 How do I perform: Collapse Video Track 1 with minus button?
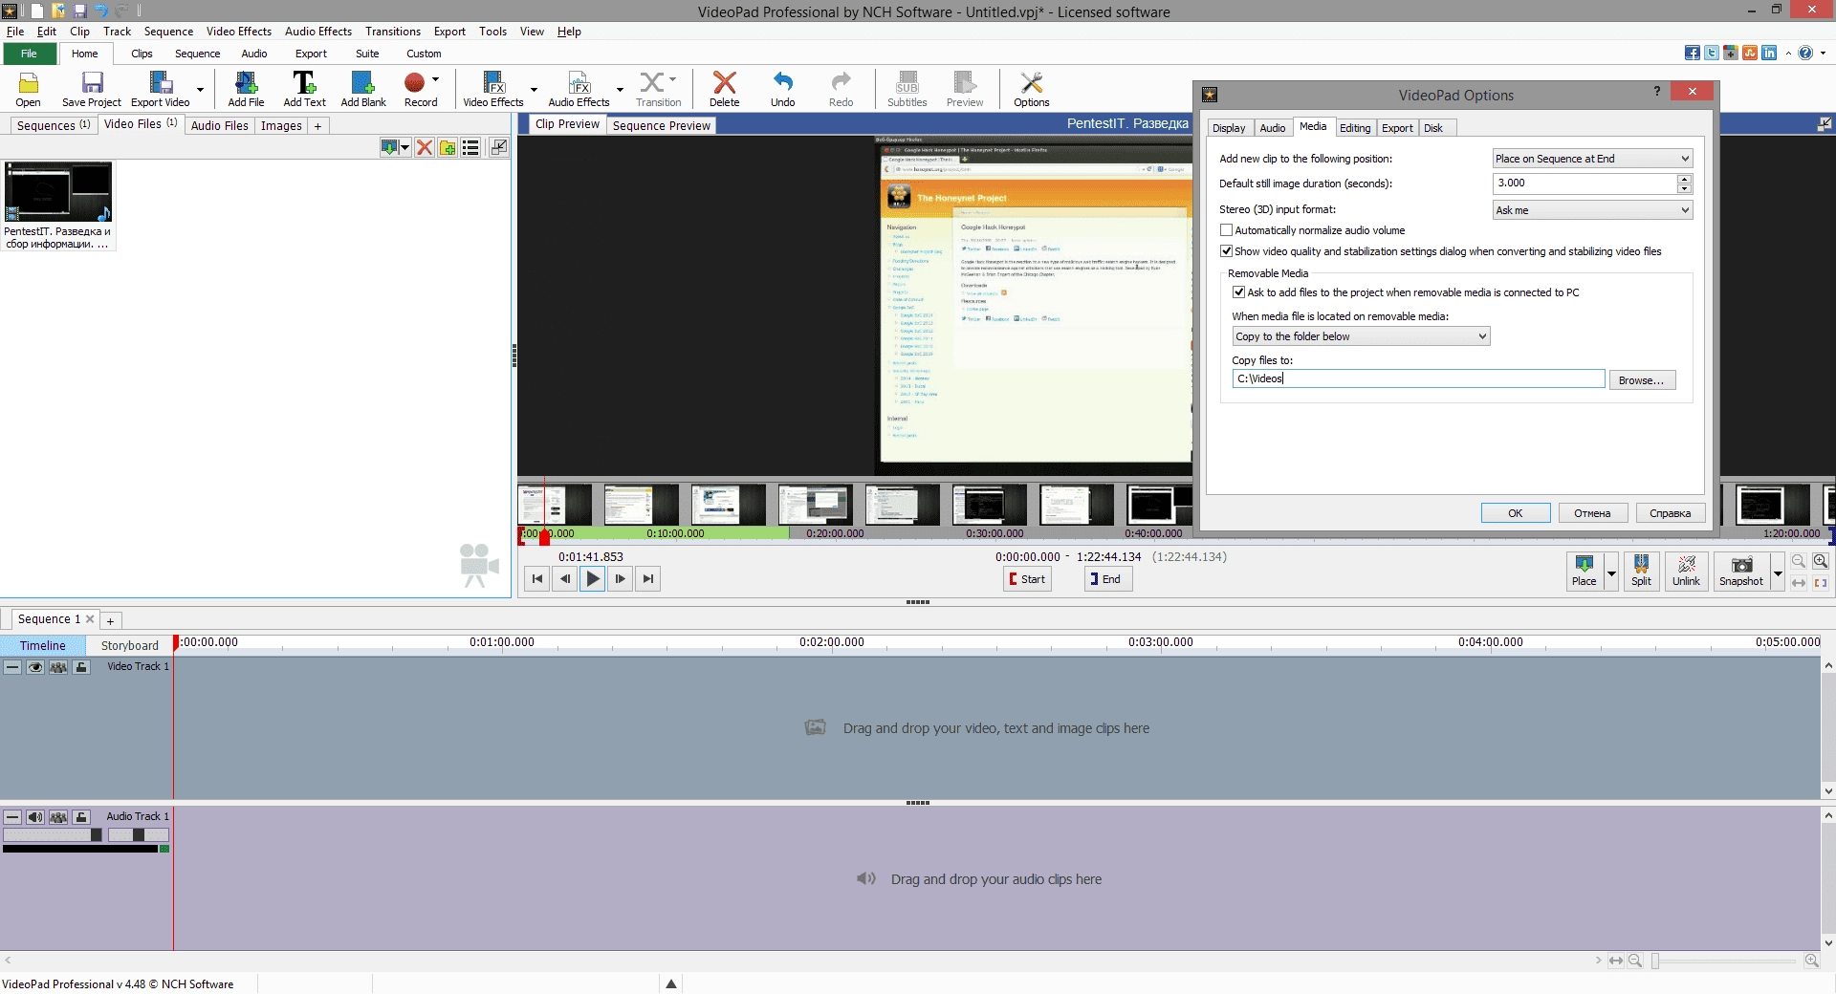(12, 667)
